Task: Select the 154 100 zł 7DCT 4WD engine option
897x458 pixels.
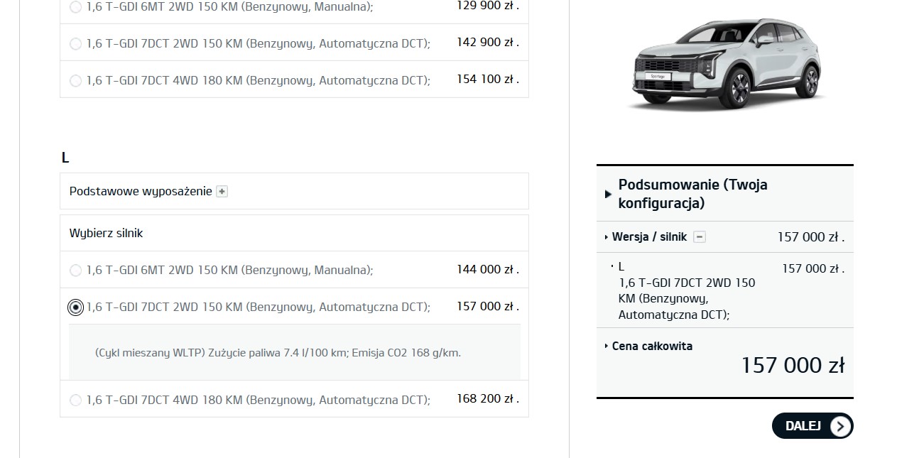Action: [x=75, y=80]
